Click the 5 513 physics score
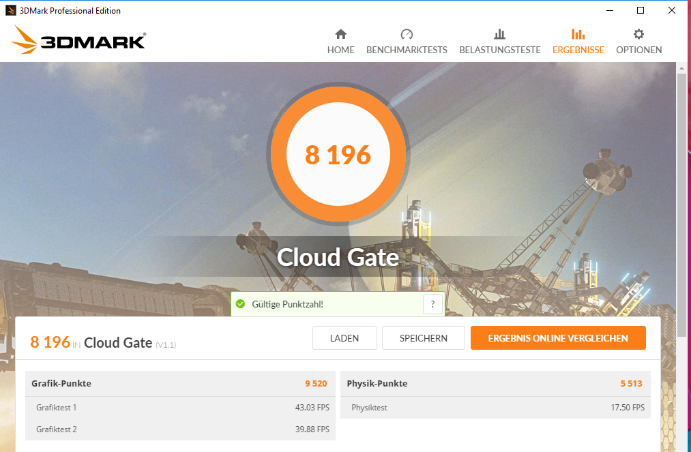Viewport: 691px width, 452px height. point(631,383)
